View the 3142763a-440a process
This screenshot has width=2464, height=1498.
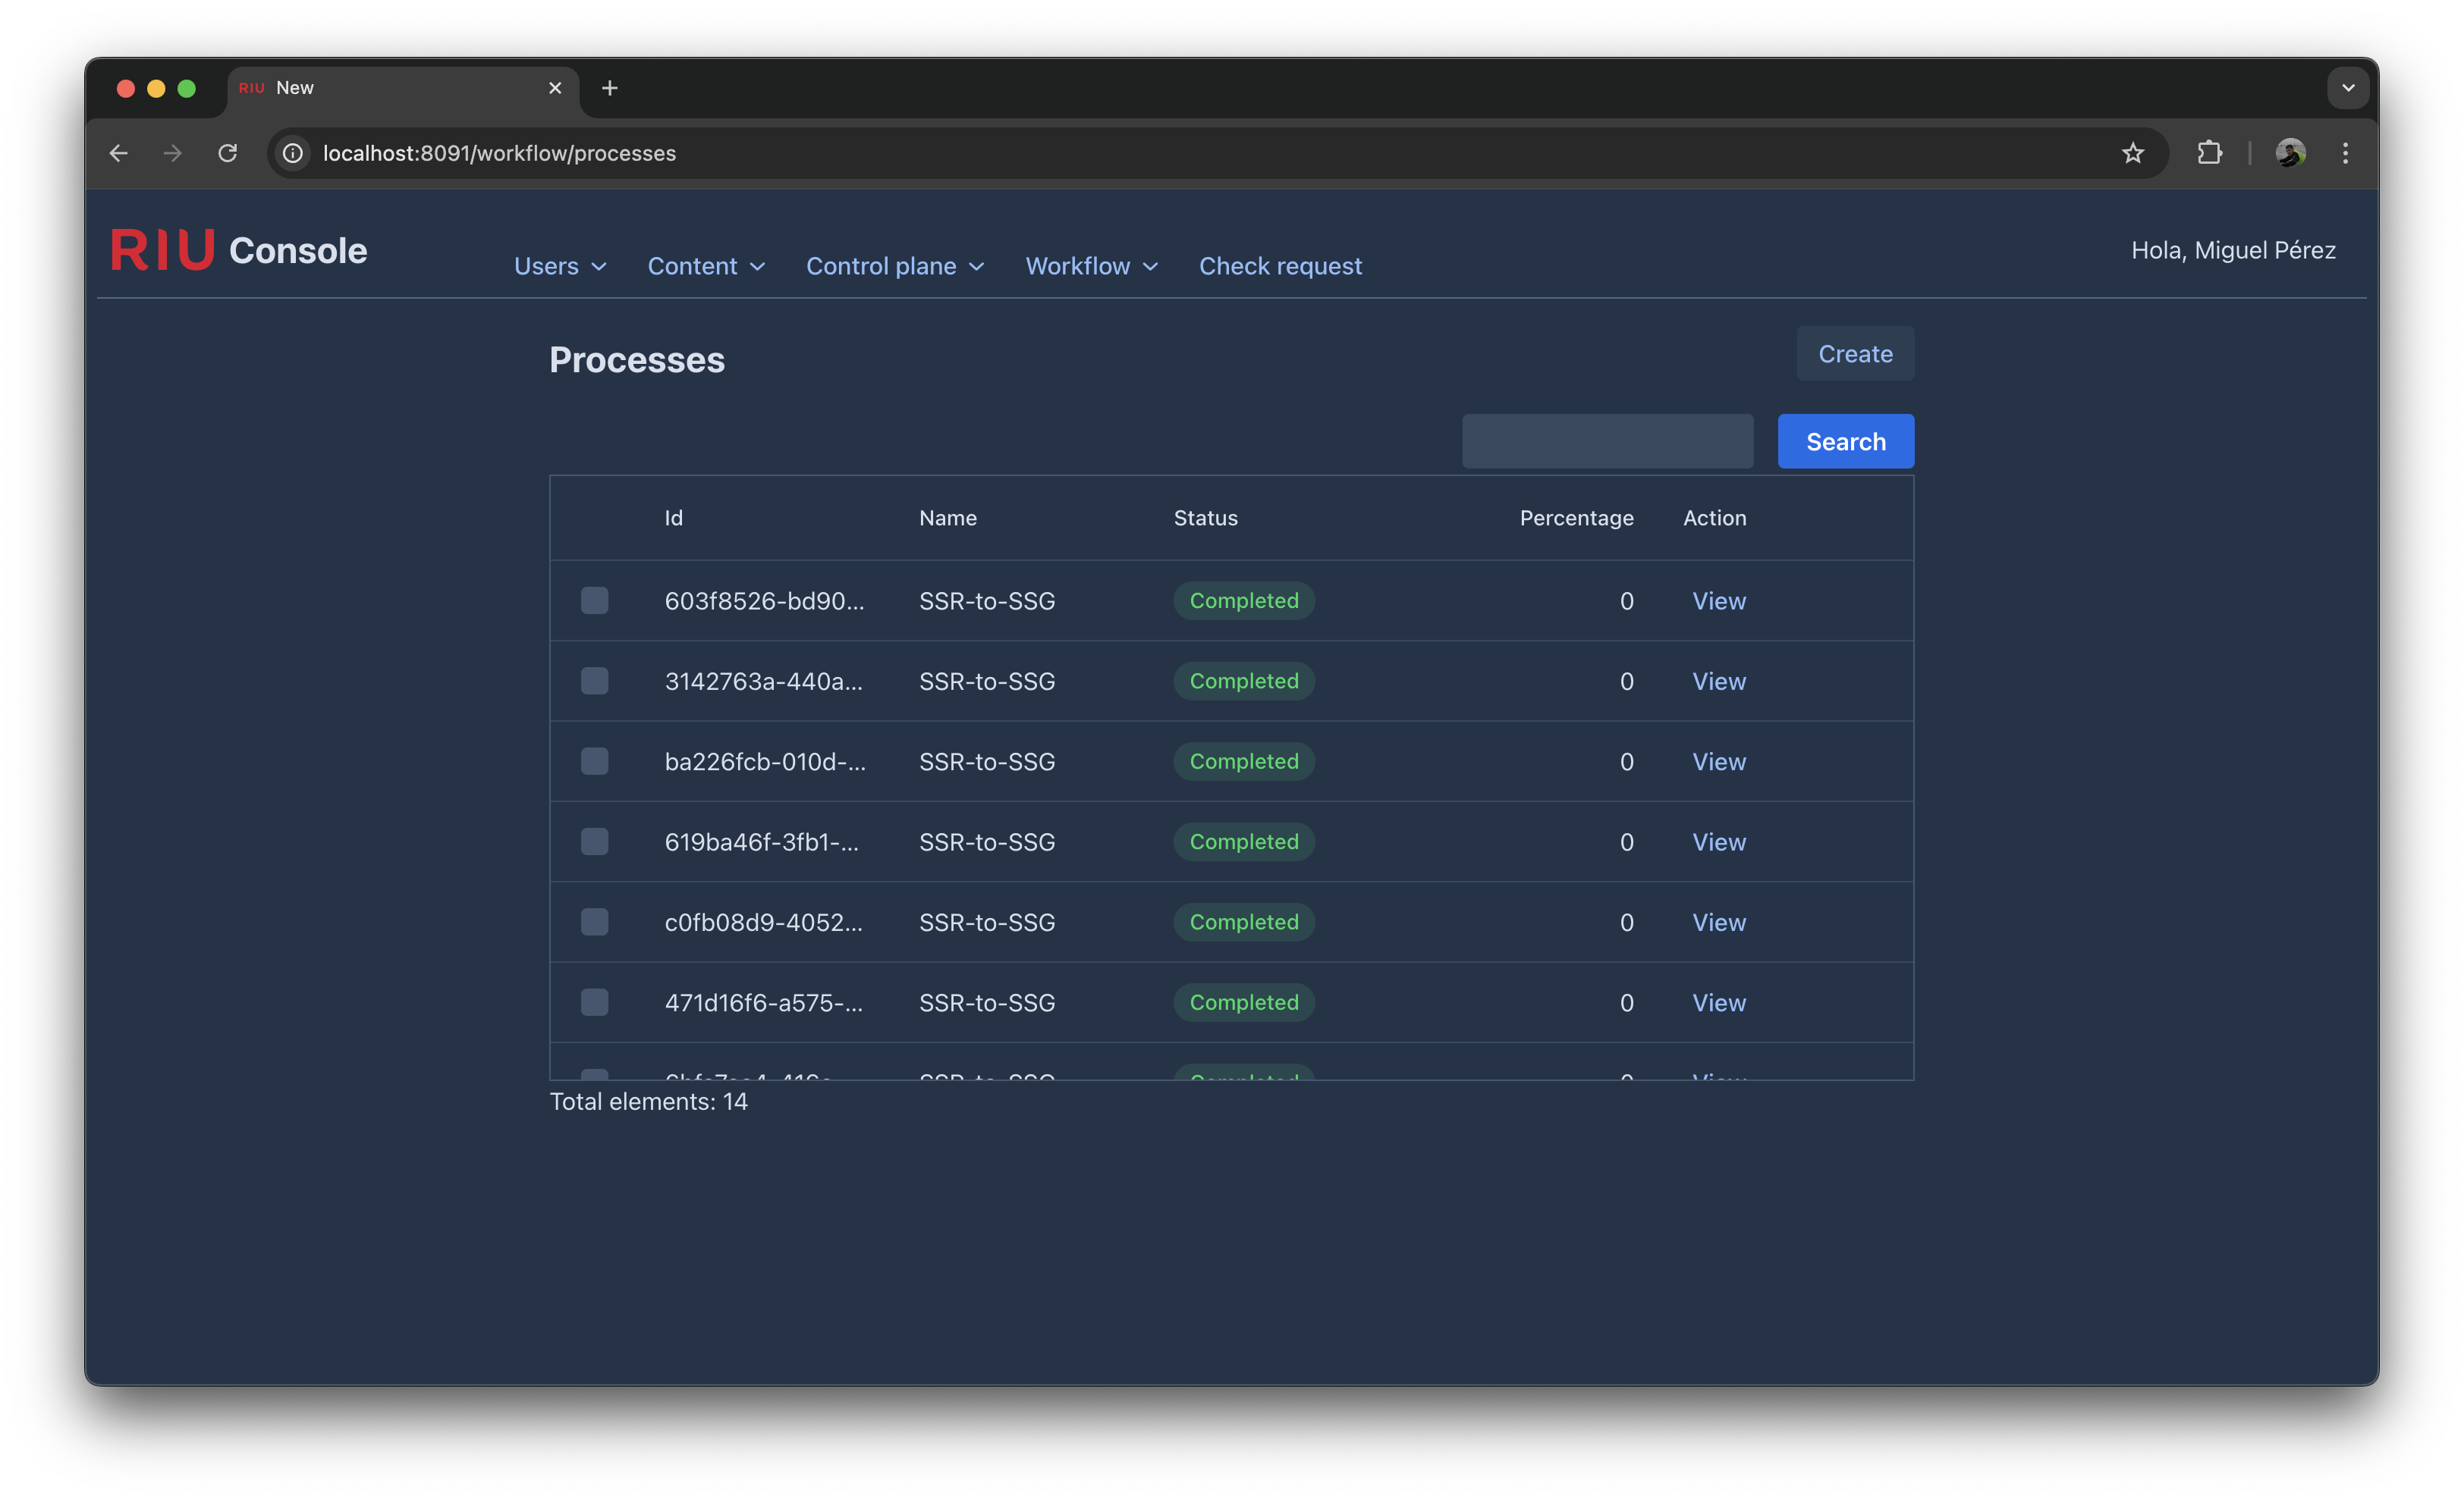coord(1718,682)
